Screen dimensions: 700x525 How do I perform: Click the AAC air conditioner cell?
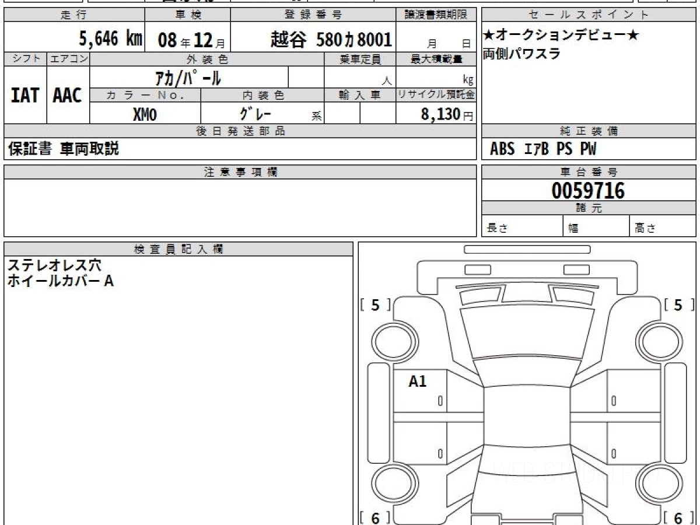click(x=68, y=95)
